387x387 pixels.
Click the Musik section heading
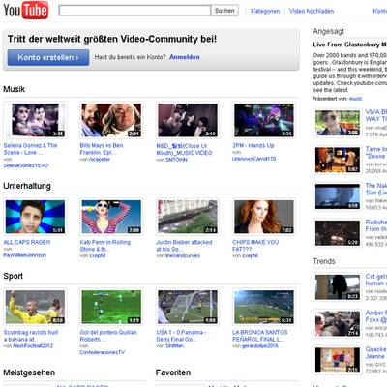tap(15, 89)
